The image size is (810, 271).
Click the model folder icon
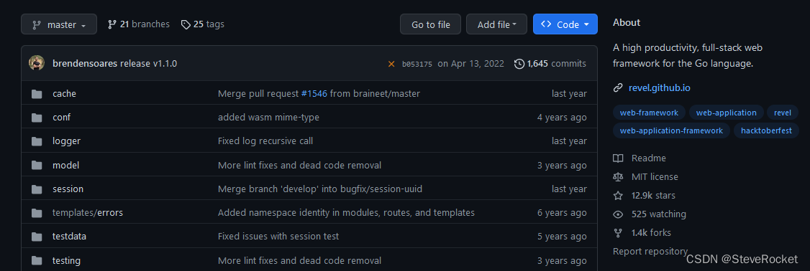[37, 166]
